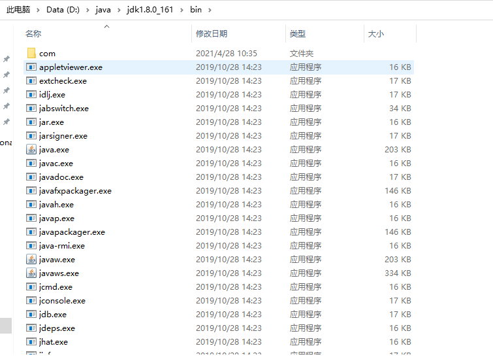Expand the chevron after 此电脑 in address bar
This screenshot has width=493, height=363.
38,10
